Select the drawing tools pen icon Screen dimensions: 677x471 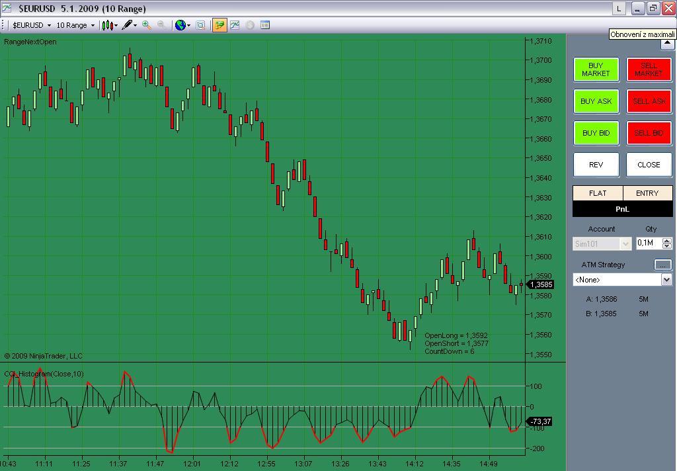[129, 25]
